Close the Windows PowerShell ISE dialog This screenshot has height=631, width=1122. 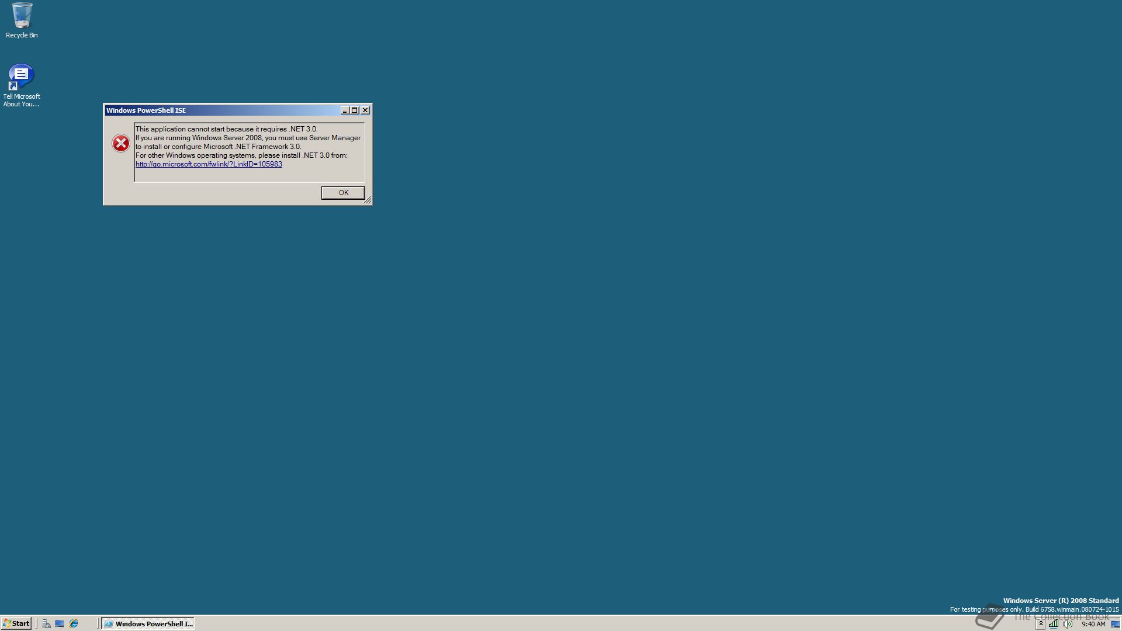pos(365,110)
